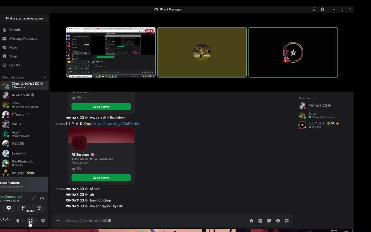Click RIVOKS username on "sf nadi" message
The width and height of the screenshot is (371, 232).
[77, 189]
